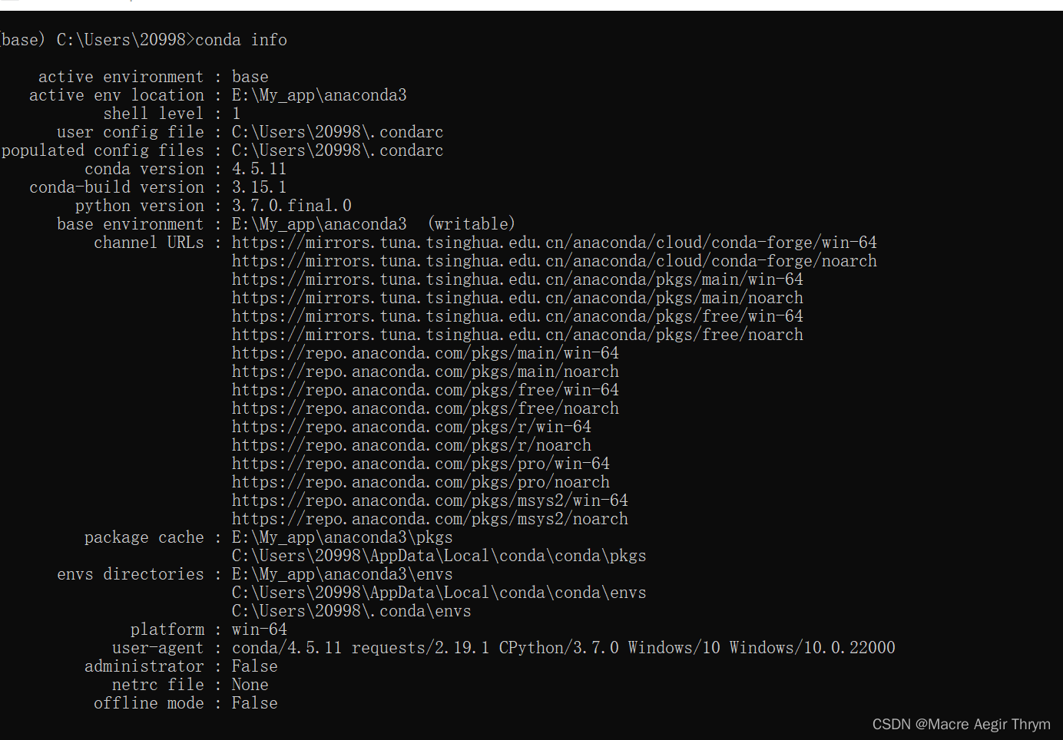The image size is (1063, 740).
Task: Click the user-agent string value
Action: click(564, 648)
